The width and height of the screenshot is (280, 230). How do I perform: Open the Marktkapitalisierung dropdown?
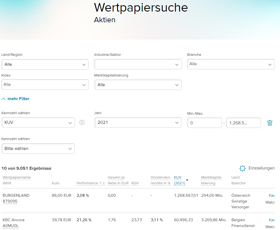point(138,85)
